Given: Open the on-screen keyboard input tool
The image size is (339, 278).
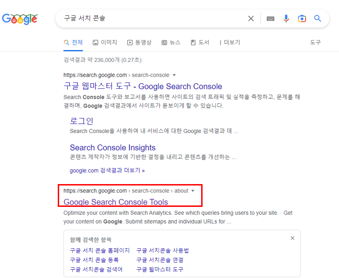Looking at the screenshot, I should 271,19.
